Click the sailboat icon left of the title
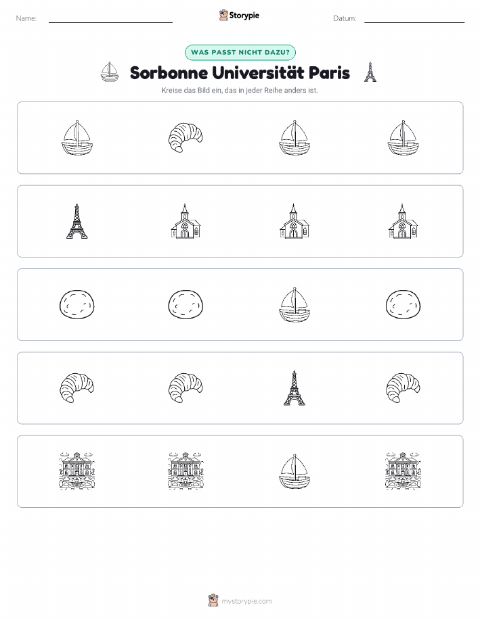This screenshot has width=480, height=620. click(x=110, y=72)
